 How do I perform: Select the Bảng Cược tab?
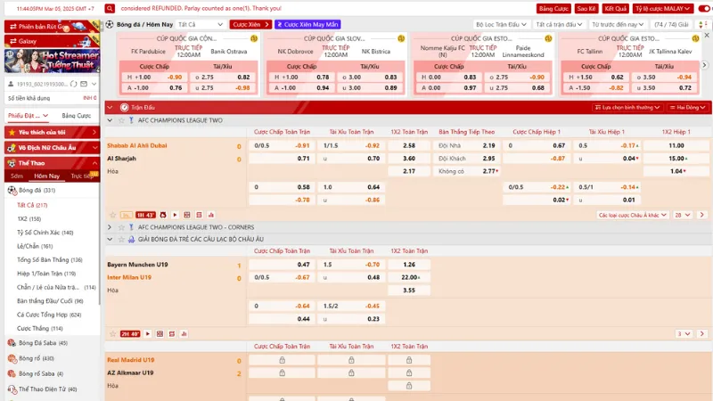(76, 116)
